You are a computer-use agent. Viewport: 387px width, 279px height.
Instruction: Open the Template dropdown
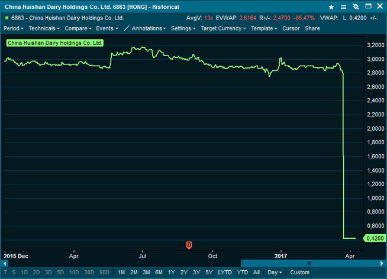tap(264, 28)
